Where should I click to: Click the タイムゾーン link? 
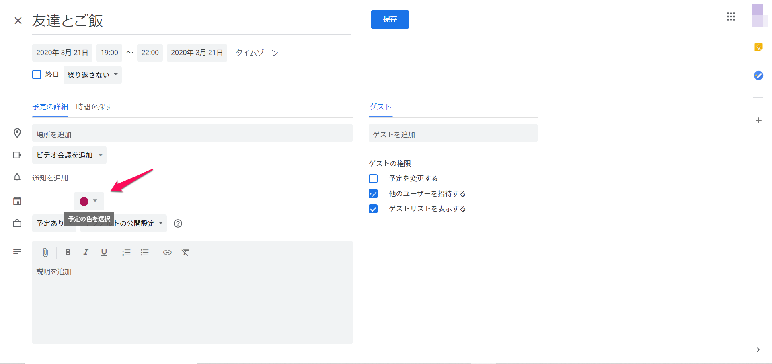tap(257, 53)
